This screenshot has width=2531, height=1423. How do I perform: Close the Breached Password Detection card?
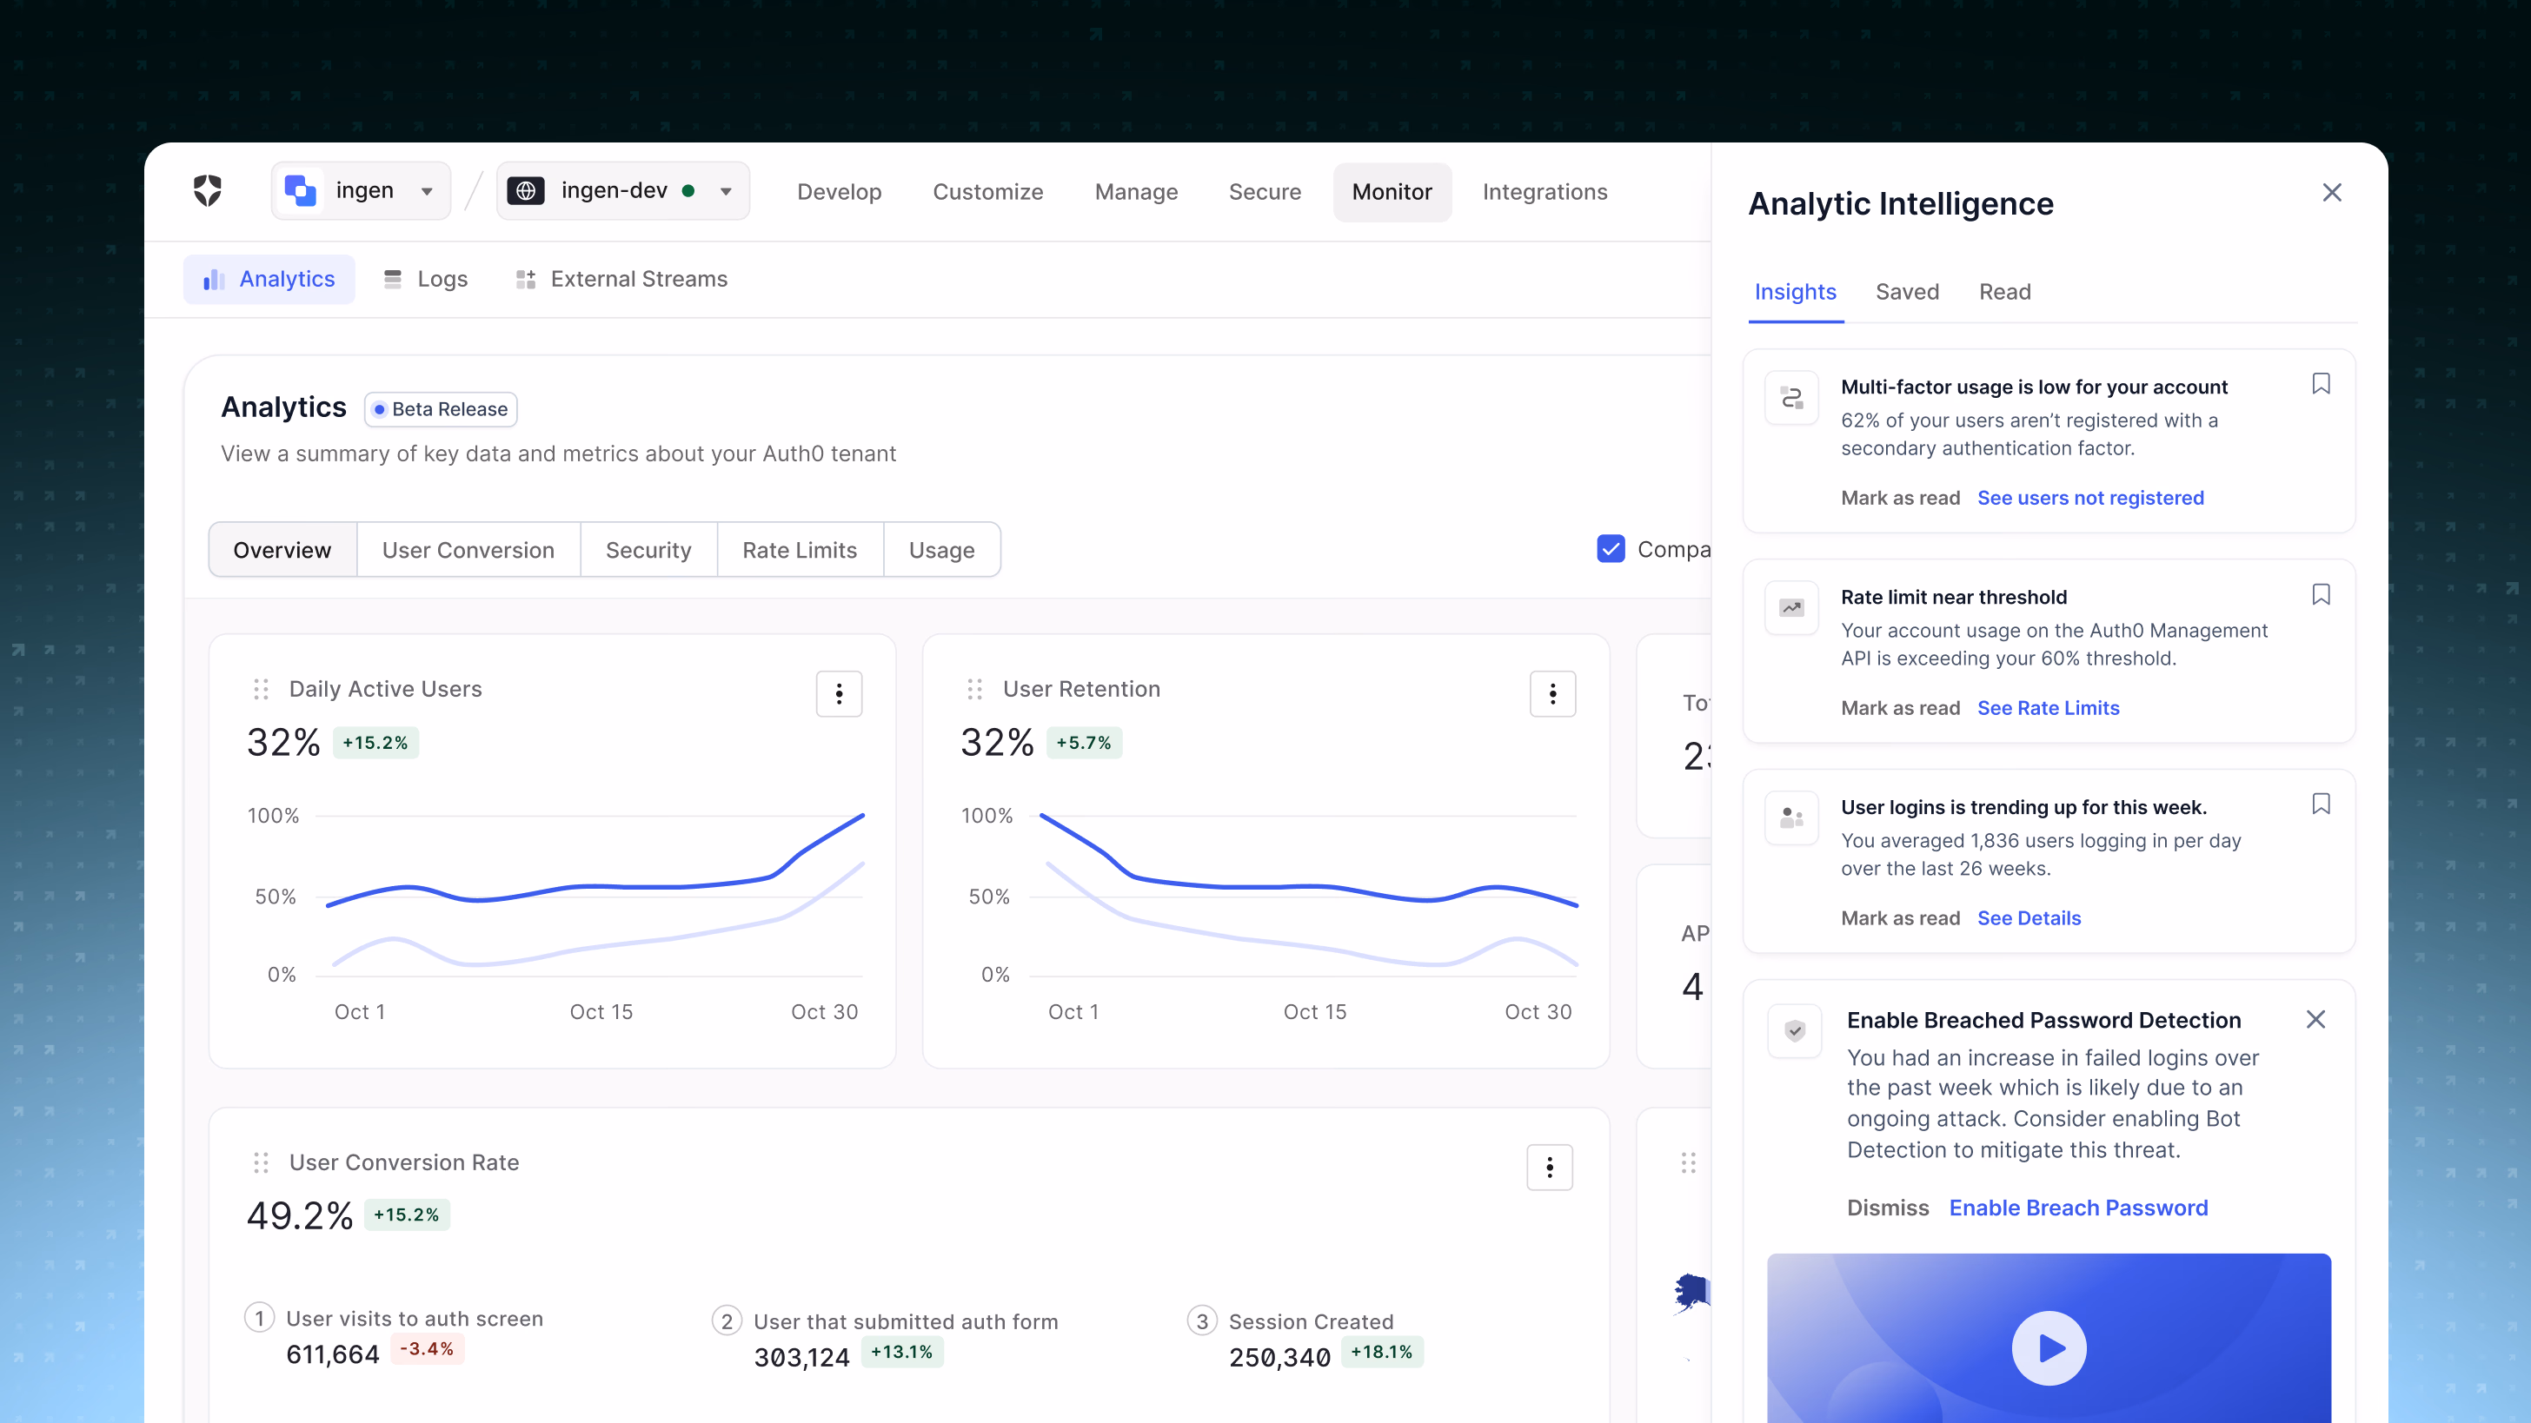[x=2315, y=1019]
